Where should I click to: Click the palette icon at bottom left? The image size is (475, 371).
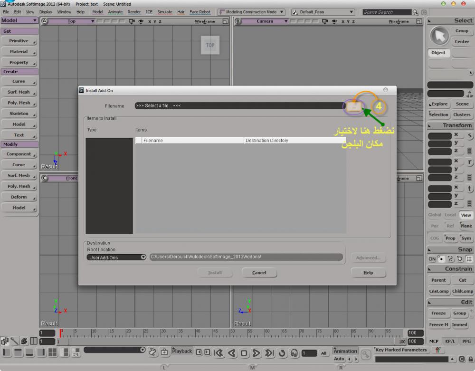(x=24, y=341)
